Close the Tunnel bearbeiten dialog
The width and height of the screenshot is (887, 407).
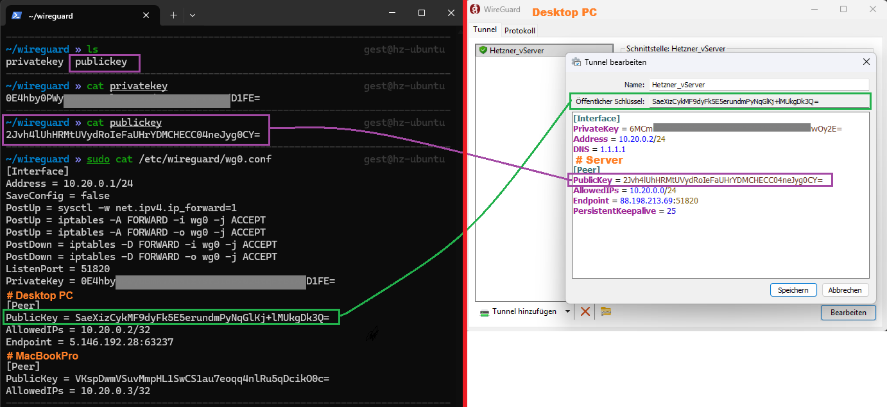866,62
